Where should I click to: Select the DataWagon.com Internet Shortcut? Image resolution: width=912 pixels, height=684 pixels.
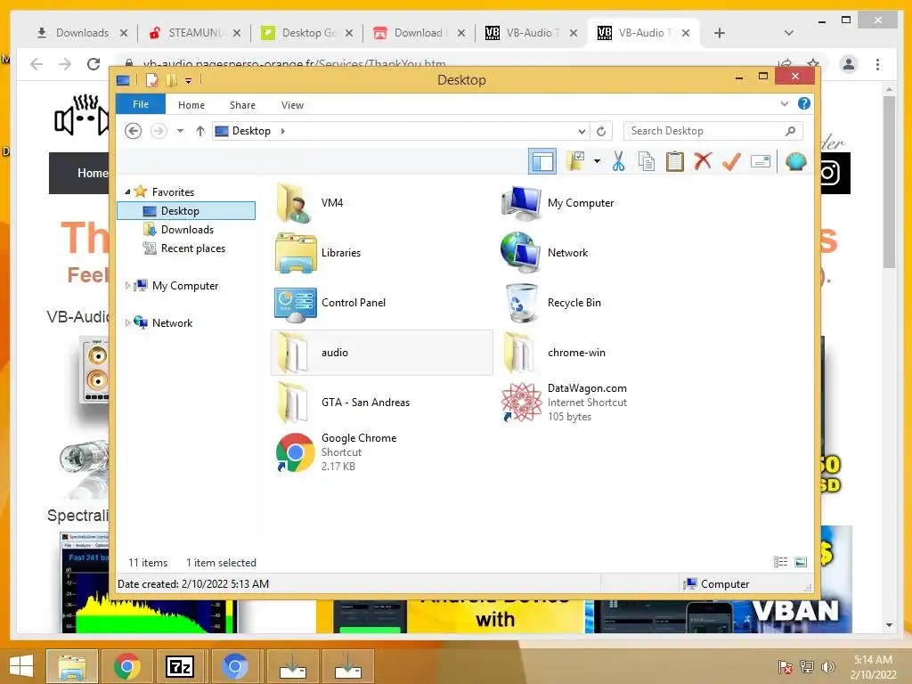[x=607, y=403]
